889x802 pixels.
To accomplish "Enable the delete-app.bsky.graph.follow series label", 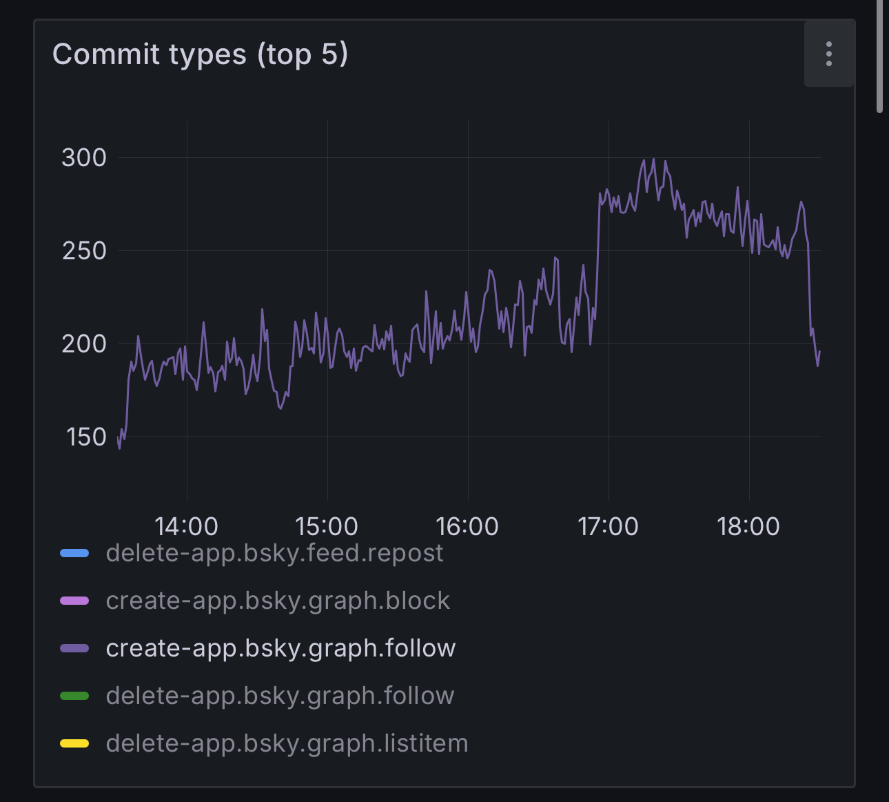I will (280, 696).
